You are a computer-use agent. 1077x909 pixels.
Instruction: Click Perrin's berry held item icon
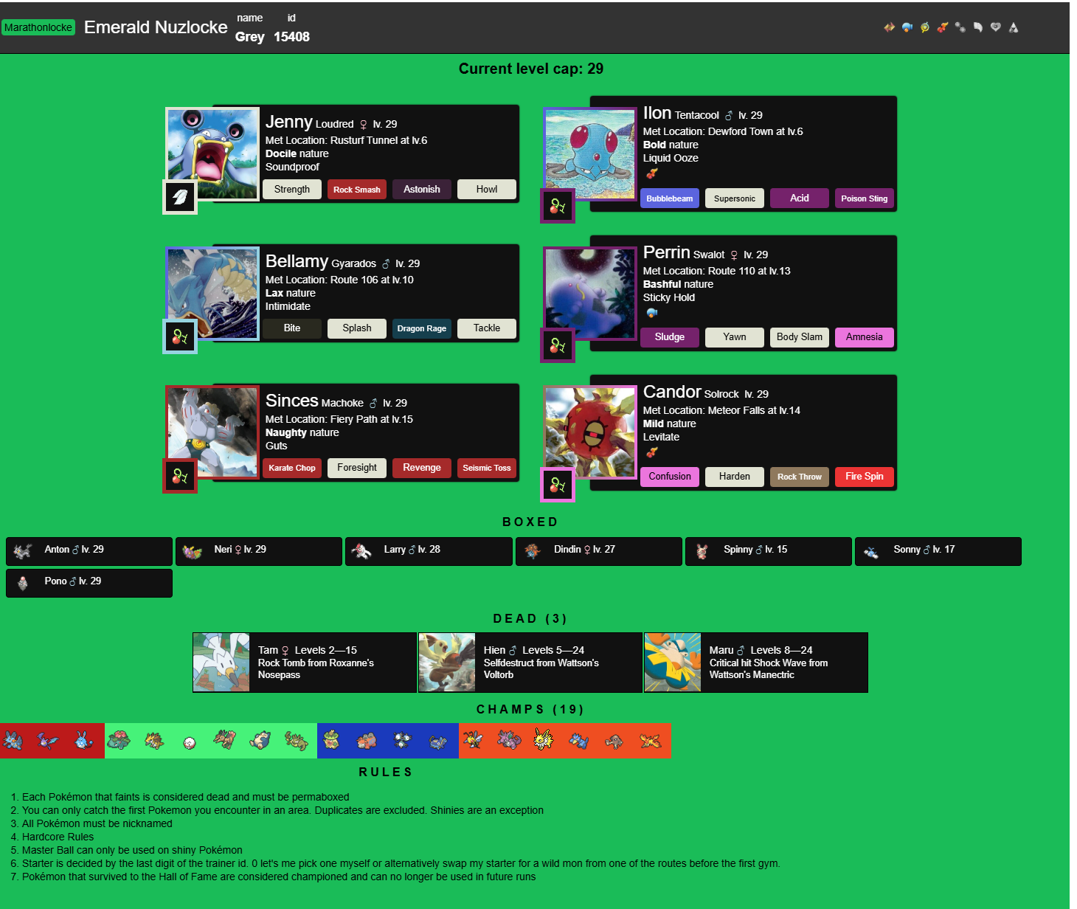tap(558, 345)
